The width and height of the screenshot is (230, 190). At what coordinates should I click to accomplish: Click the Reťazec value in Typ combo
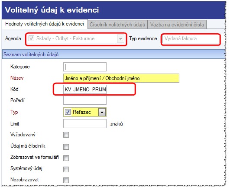(x=82, y=112)
